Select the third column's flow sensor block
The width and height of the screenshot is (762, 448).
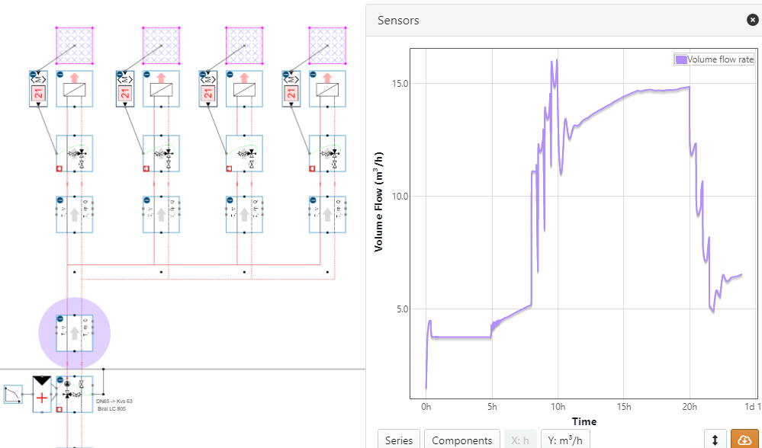tap(244, 214)
